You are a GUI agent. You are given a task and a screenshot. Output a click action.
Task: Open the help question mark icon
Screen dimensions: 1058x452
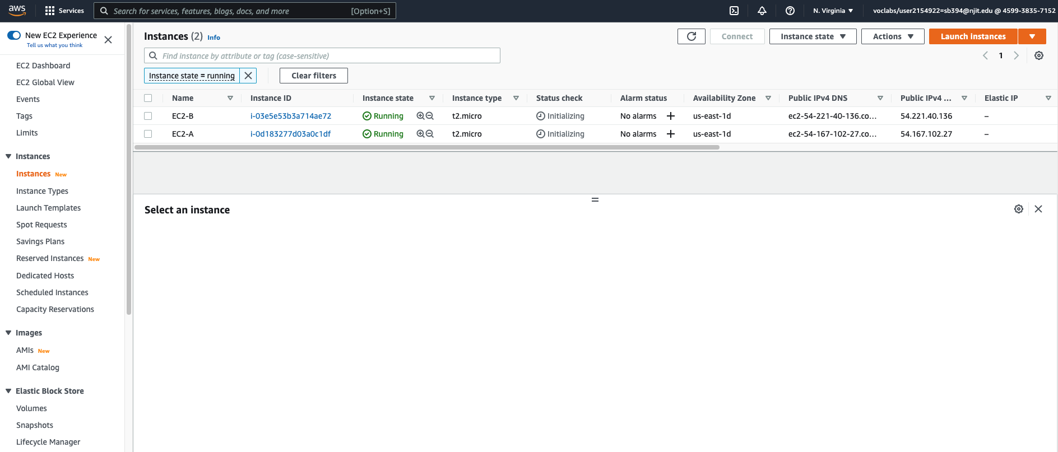coord(790,11)
